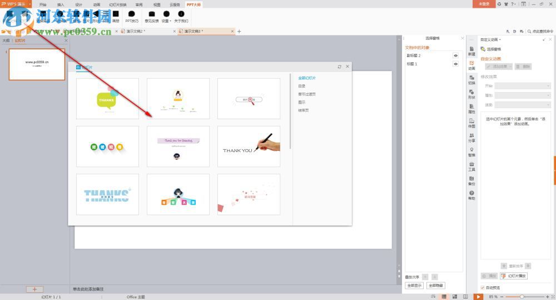Select 结束页 category in dialog

(303, 110)
